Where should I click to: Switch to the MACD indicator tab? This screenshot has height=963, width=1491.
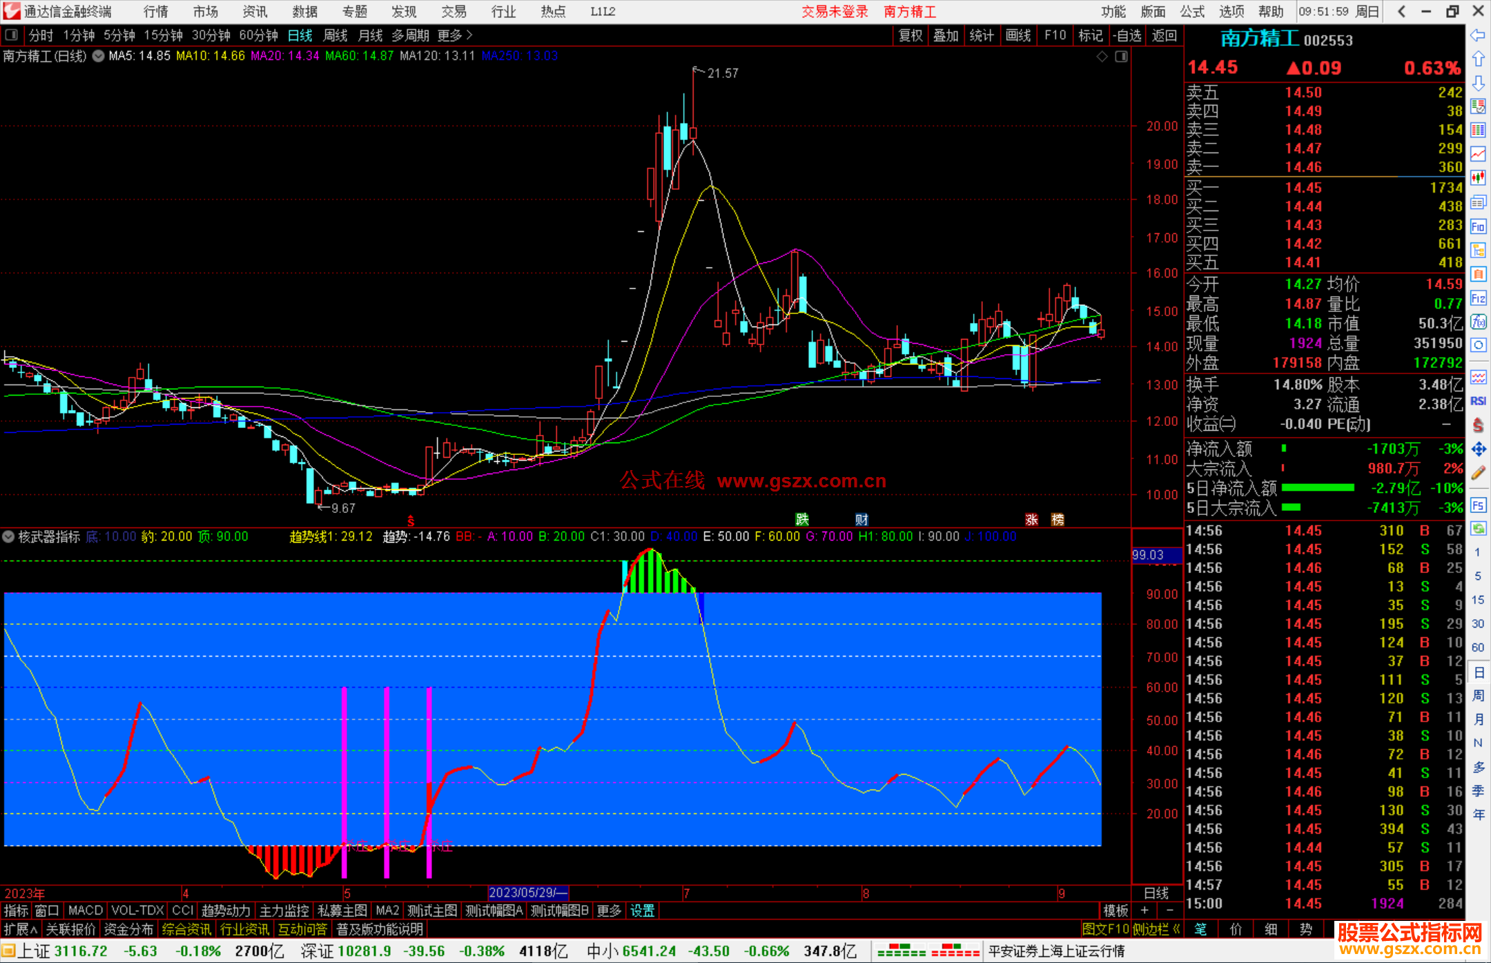(x=85, y=911)
